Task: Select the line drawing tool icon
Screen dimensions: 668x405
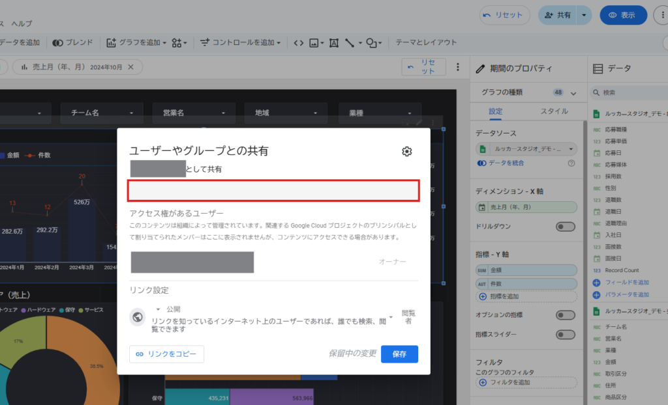Action: (352, 43)
